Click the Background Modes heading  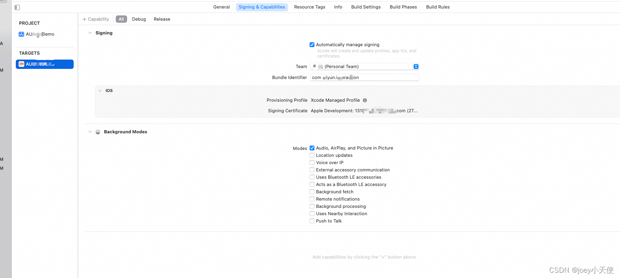coord(125,132)
